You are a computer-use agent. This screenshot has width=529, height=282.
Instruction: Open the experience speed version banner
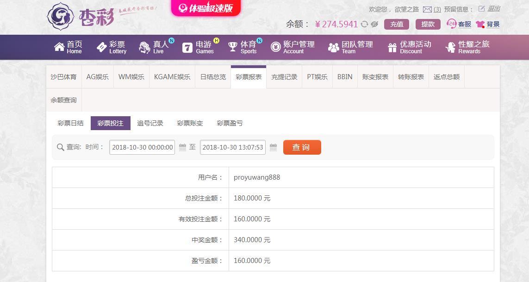coord(206,8)
